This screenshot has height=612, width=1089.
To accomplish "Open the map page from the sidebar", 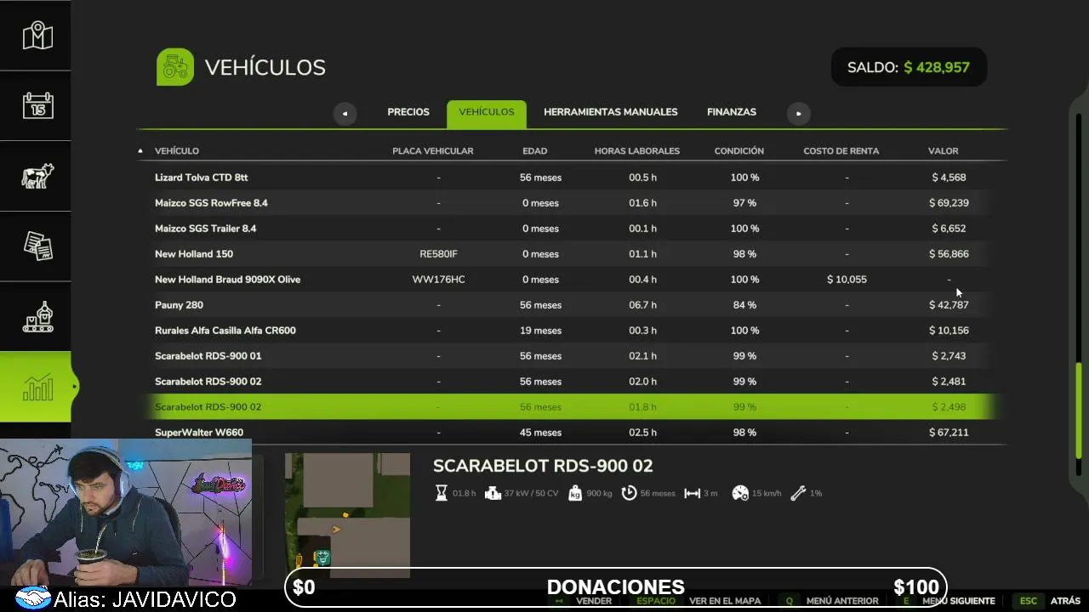I will click(x=37, y=35).
